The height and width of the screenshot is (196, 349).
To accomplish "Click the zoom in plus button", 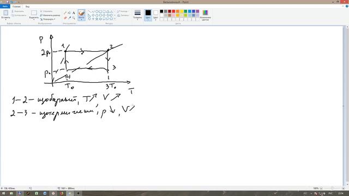I will [x=343, y=188].
